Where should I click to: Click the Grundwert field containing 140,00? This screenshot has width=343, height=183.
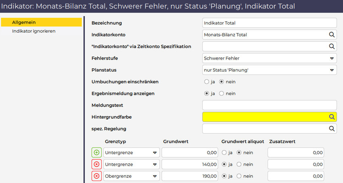190,164
